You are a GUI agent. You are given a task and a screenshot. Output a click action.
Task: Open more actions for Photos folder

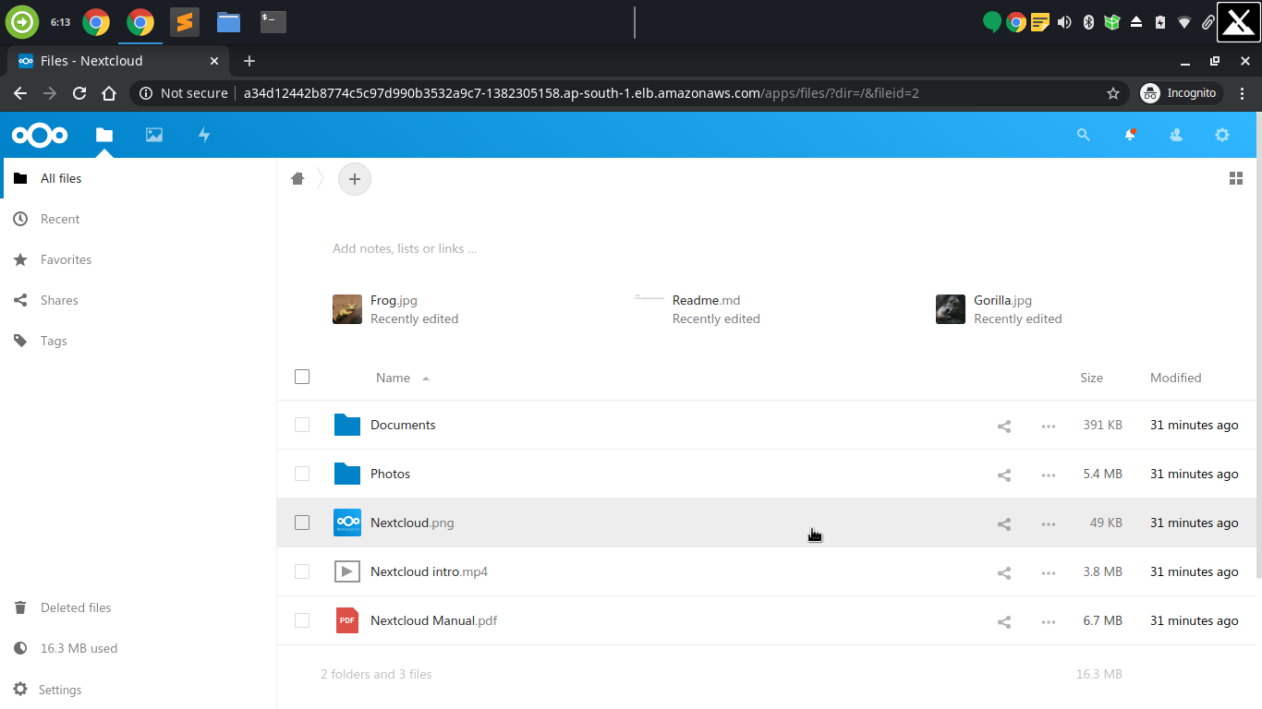coord(1049,475)
